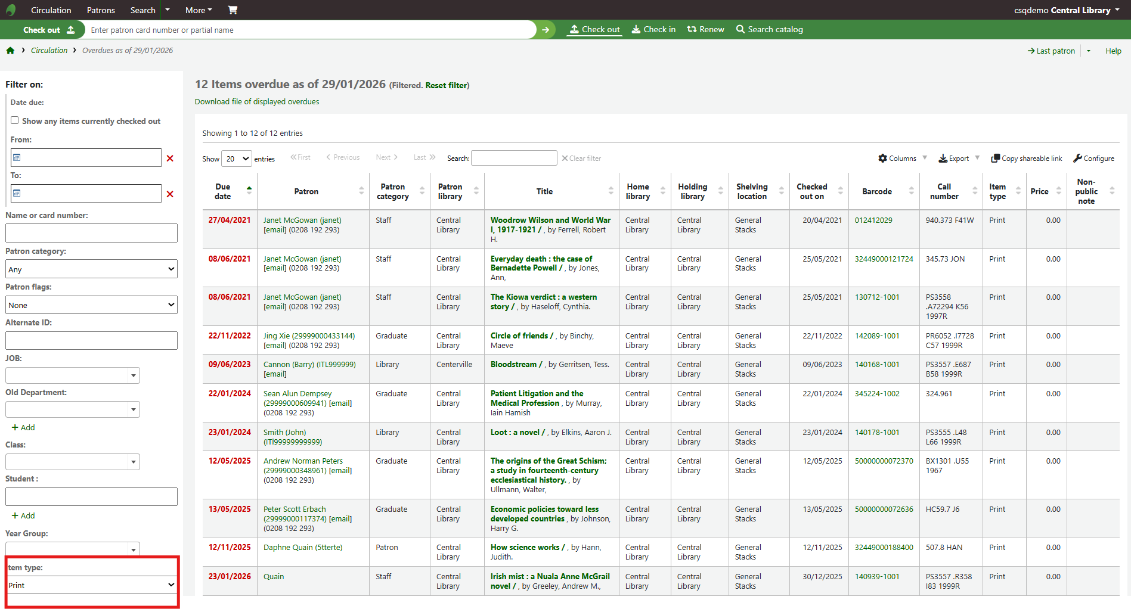Click the Koha leaf logo icon
1131x609 pixels.
tap(11, 10)
